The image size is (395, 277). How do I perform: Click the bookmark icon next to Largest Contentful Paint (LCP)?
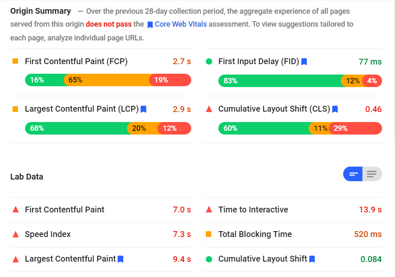pyautogui.click(x=143, y=109)
